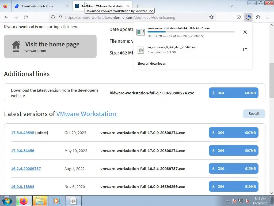Click vmware-workstation-full-16.2.4-20089737.exe file name

tap(143, 169)
